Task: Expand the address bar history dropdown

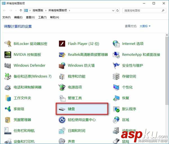Action: pos(113,11)
